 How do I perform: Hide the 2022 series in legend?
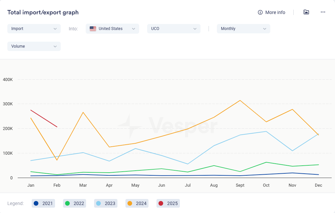[75, 203]
